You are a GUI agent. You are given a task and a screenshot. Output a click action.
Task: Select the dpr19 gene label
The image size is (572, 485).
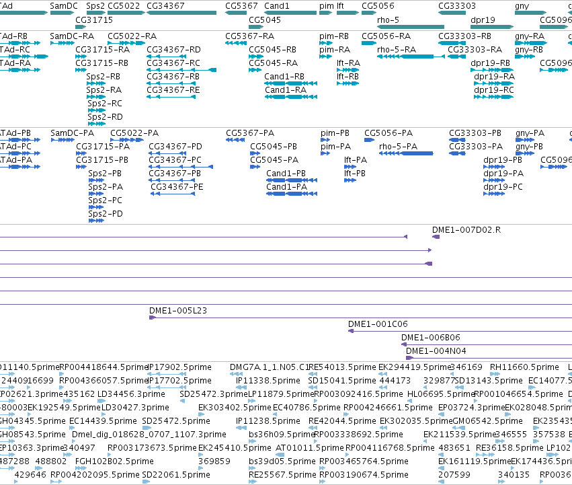[483, 20]
